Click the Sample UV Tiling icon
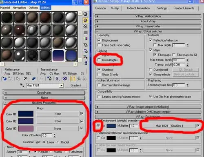 click(85, 32)
